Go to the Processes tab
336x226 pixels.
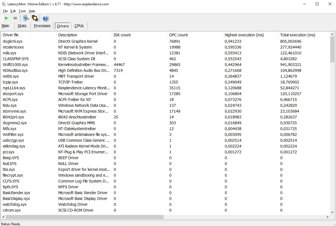(42, 26)
